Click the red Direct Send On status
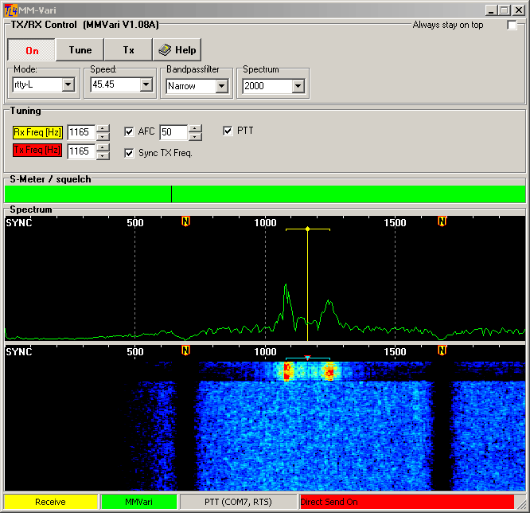Screen dimensions: 530x513 (x=407, y=502)
